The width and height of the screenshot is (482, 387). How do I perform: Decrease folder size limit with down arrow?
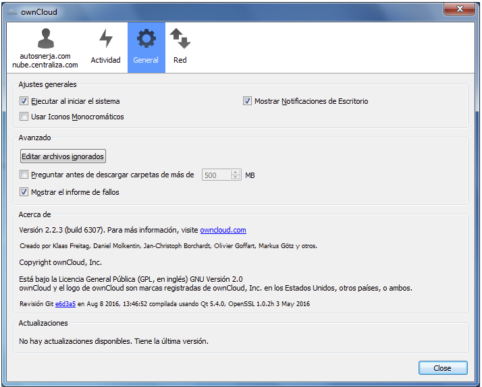pyautogui.click(x=236, y=178)
